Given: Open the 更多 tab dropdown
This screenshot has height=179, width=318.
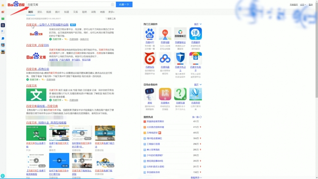Looking at the screenshot, I should point(111,12).
